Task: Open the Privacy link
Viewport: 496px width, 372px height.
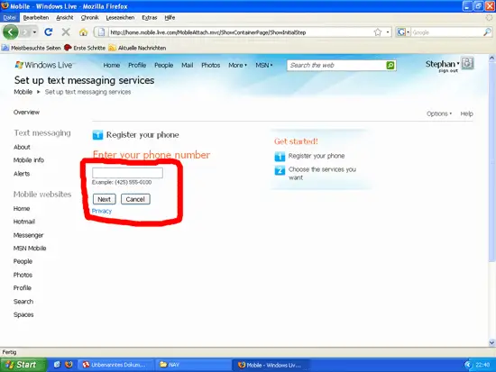Action: pyautogui.click(x=102, y=211)
